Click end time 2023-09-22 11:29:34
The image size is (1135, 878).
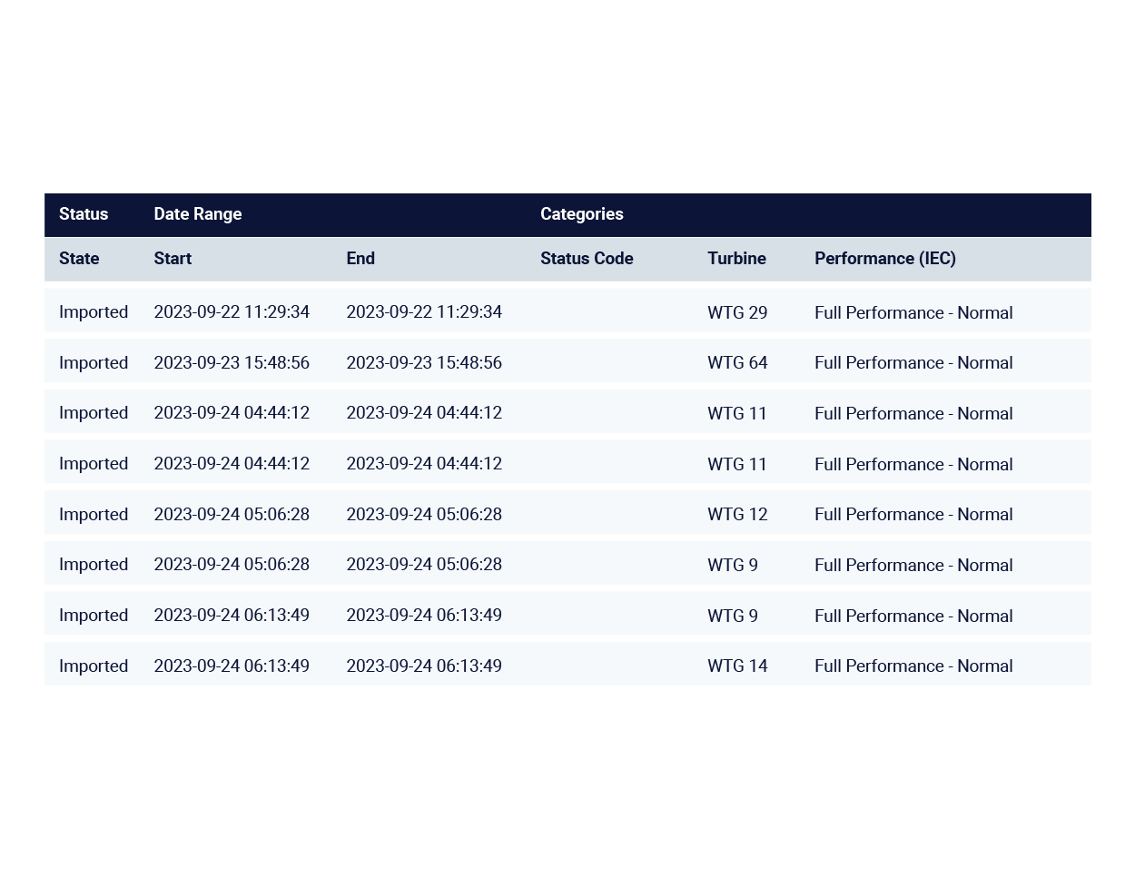(x=424, y=312)
